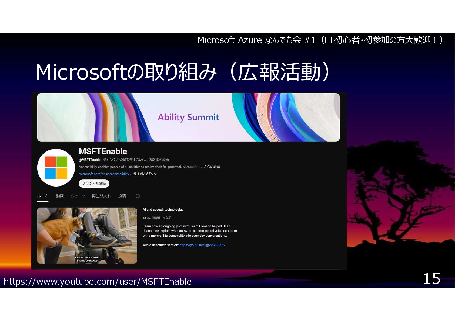Click the MSFTEnable Microsoft logo avatar
The height and width of the screenshot is (321, 455).
pos(56,167)
